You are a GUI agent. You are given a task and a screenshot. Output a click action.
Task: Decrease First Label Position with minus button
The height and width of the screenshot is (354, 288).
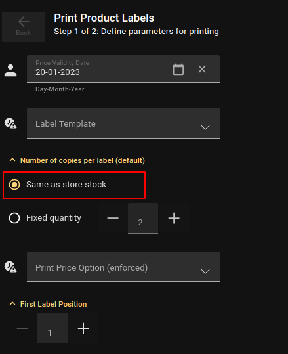click(x=22, y=328)
